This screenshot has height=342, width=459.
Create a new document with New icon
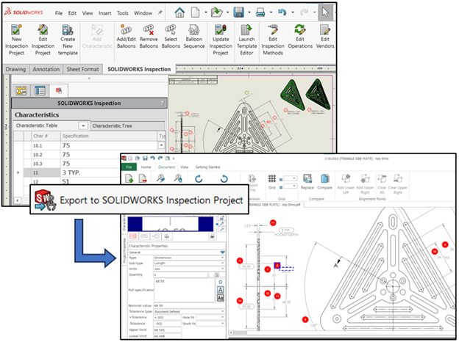(195, 12)
